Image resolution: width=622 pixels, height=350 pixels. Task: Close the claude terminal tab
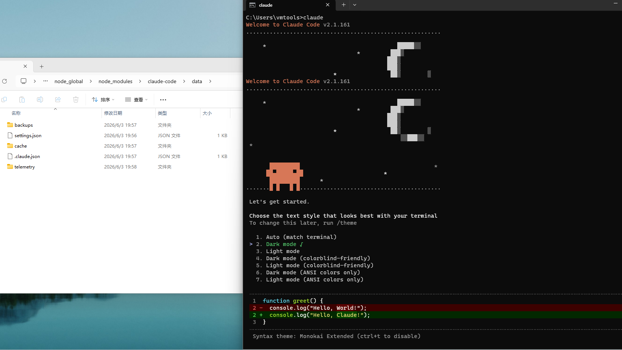point(327,5)
